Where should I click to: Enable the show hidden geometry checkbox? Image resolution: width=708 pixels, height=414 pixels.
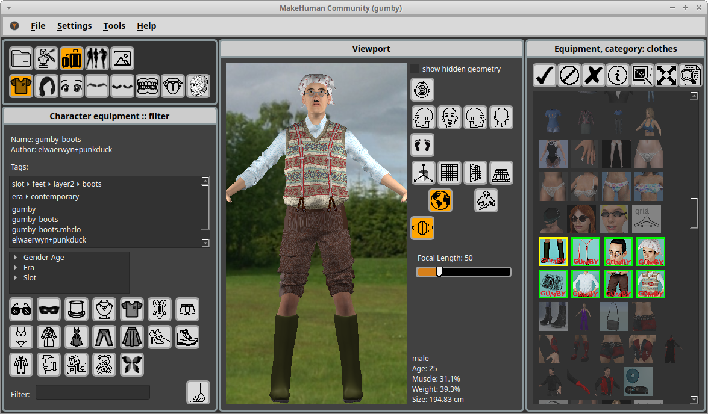coord(415,69)
